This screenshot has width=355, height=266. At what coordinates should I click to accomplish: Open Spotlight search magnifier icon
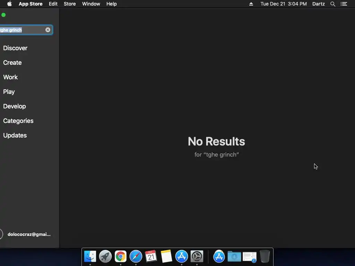(x=332, y=4)
